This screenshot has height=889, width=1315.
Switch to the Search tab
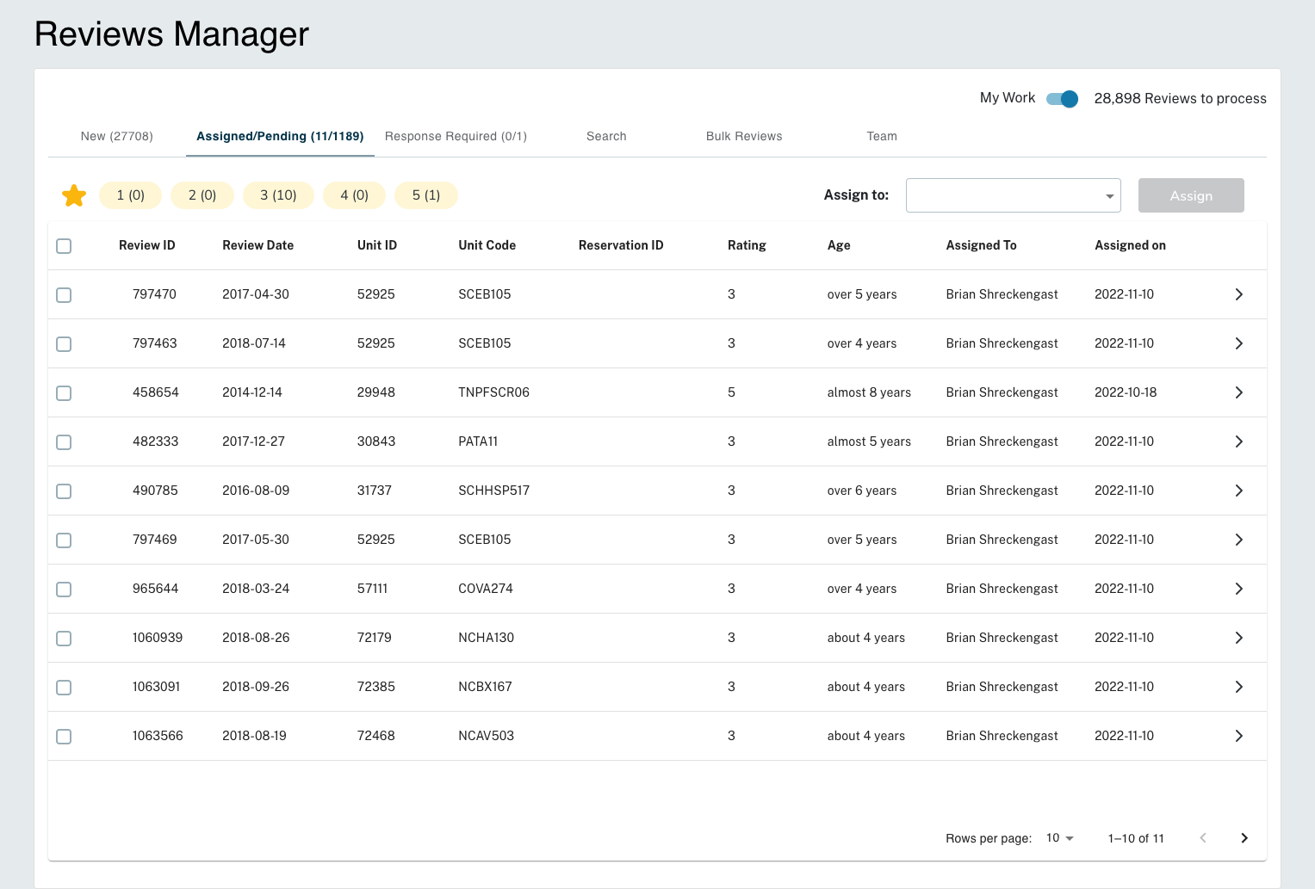606,136
